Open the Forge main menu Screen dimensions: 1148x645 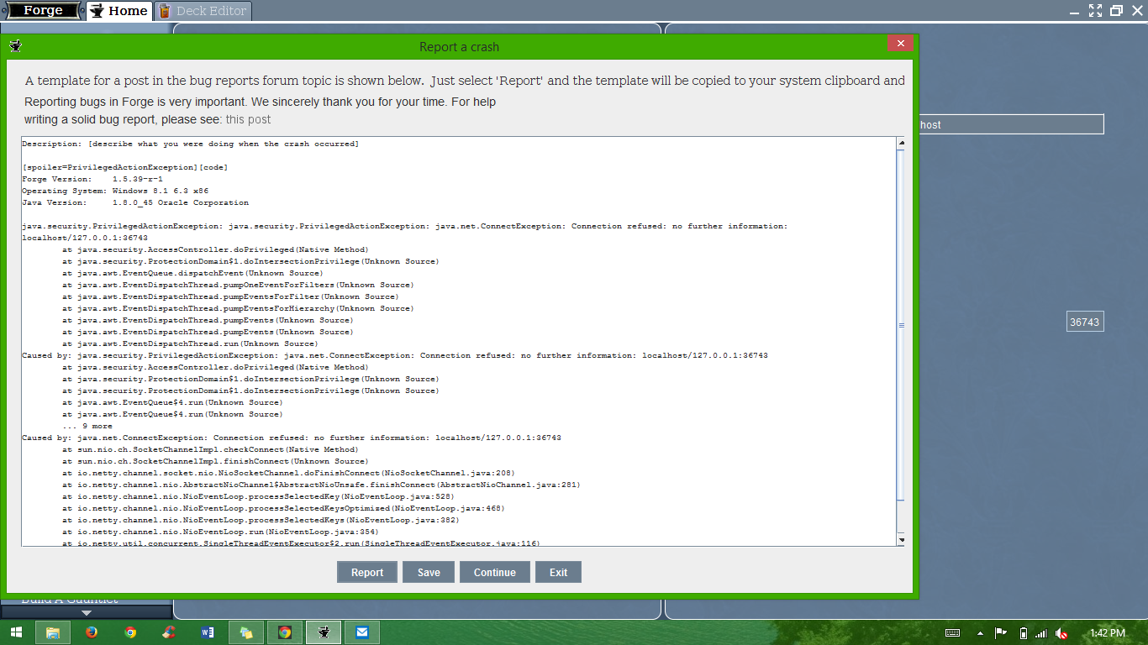coord(42,11)
